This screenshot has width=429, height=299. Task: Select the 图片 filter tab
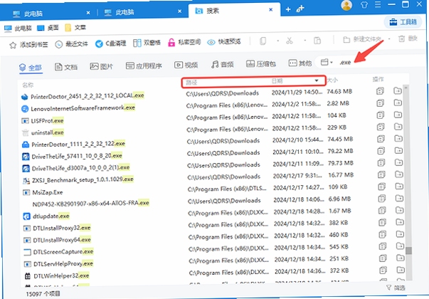tap(101, 66)
